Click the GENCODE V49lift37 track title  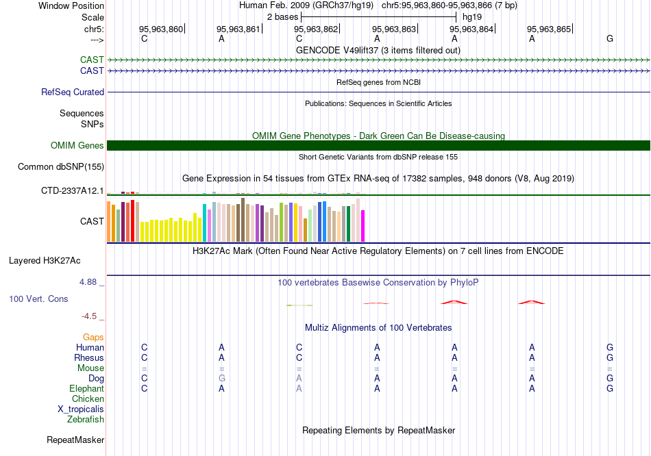[378, 50]
